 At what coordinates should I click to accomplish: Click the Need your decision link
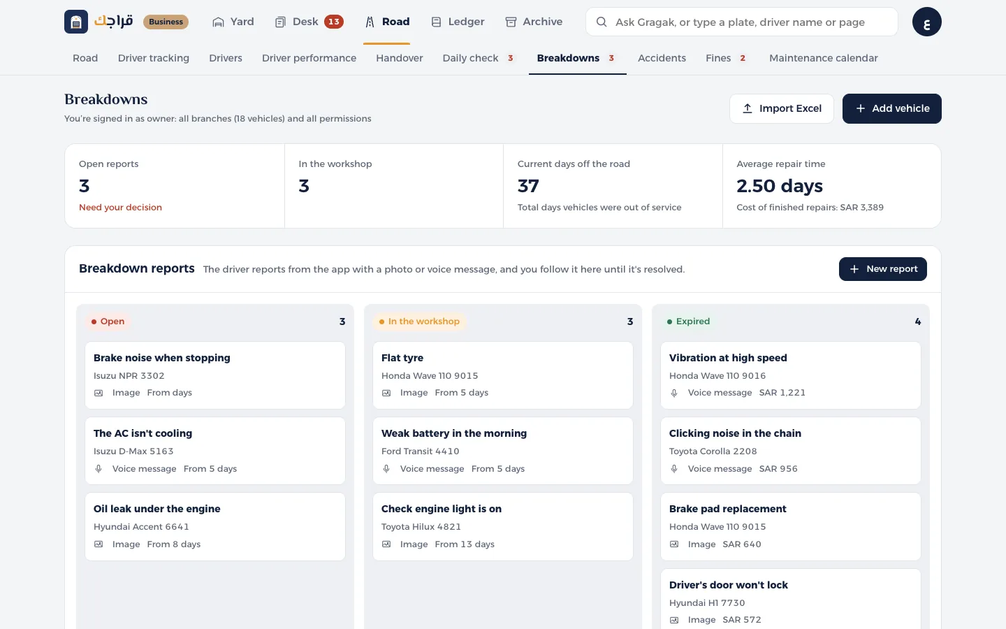120,208
